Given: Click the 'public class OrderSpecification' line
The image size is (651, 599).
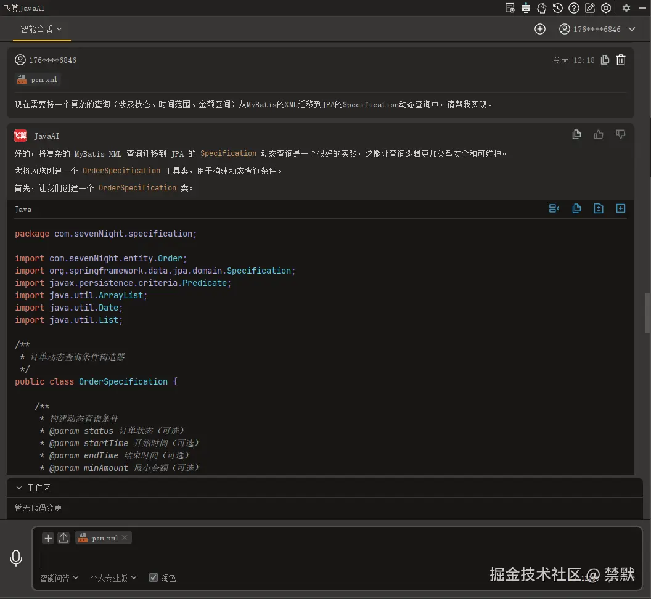Looking at the screenshot, I should point(96,381).
